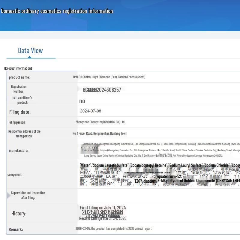Select the address 'No. 1 Fubei Road, Hengmenhai, Nanlang Town'
This screenshot has height=240, width=240.
(100, 133)
